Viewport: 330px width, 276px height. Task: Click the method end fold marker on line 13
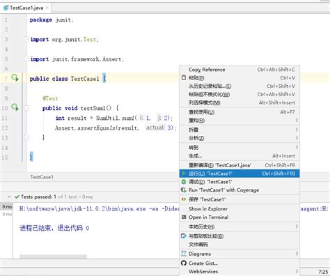(x=26, y=137)
